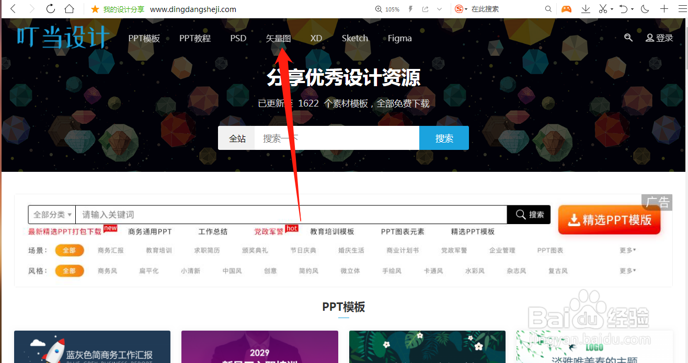Open the browser home page icon
Screen dimensions: 688x363
70,9
